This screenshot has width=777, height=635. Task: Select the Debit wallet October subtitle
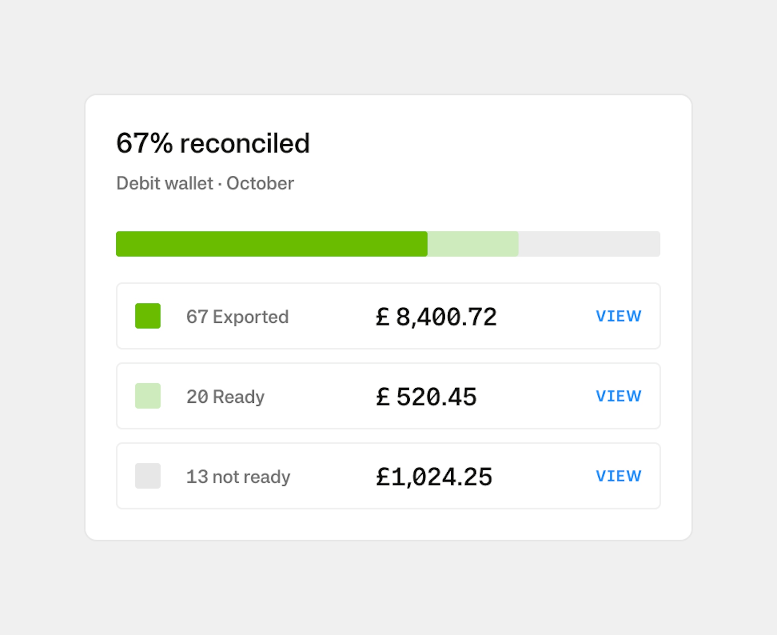pyautogui.click(x=205, y=183)
